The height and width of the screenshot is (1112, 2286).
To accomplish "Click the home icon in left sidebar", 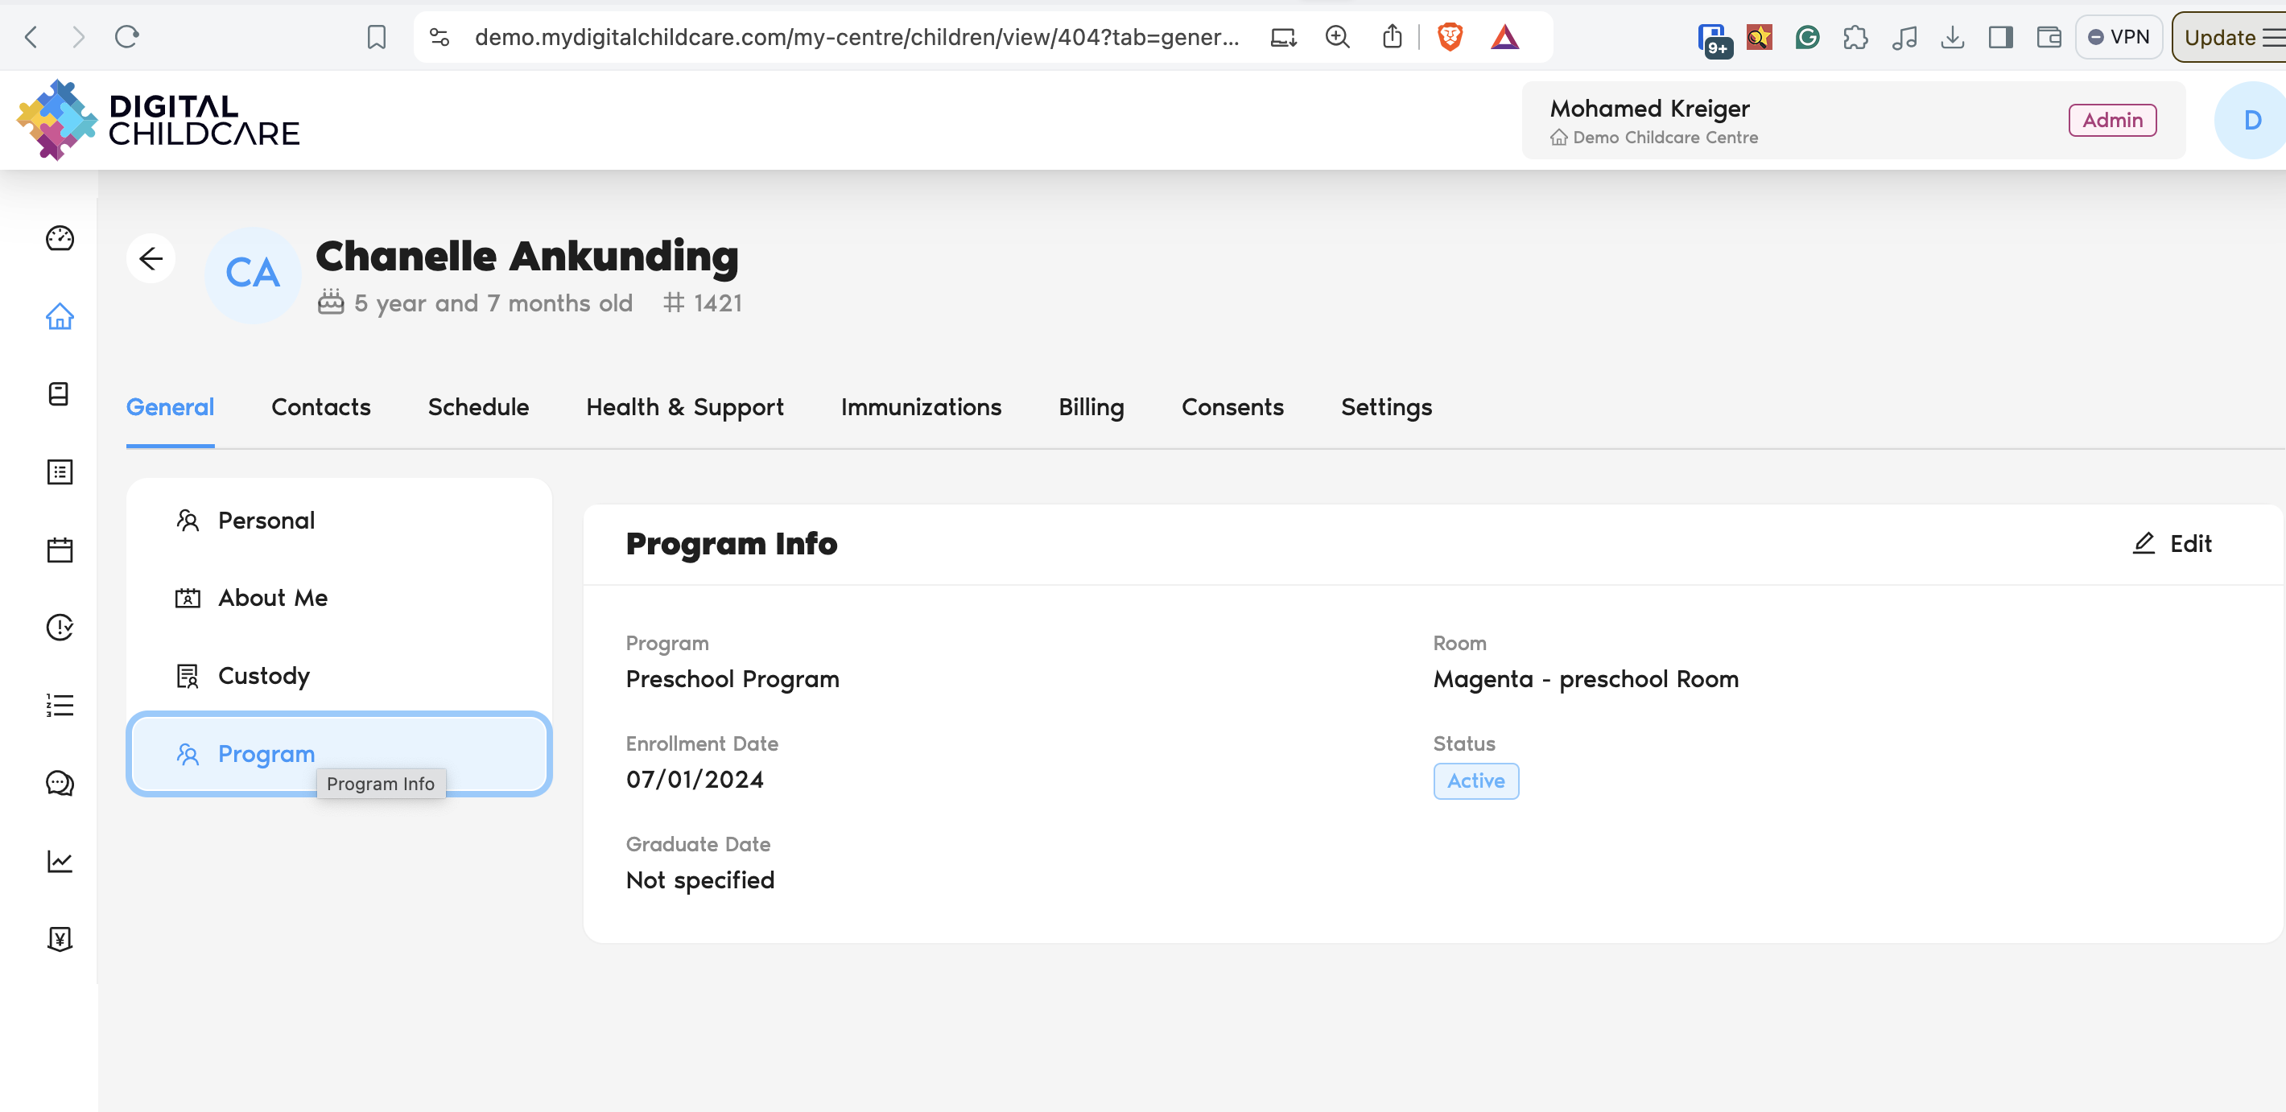I will [x=60, y=315].
